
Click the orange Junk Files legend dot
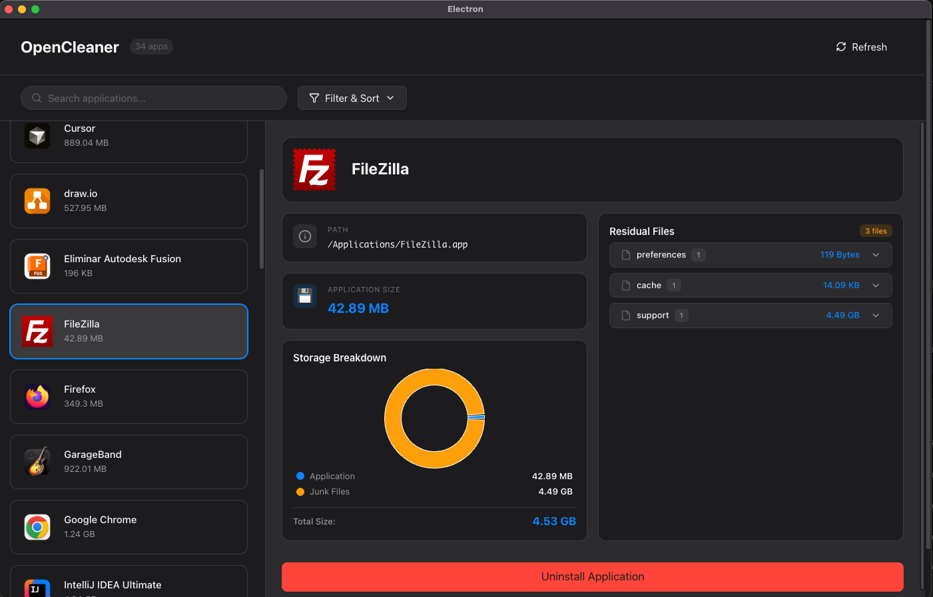[x=300, y=492]
